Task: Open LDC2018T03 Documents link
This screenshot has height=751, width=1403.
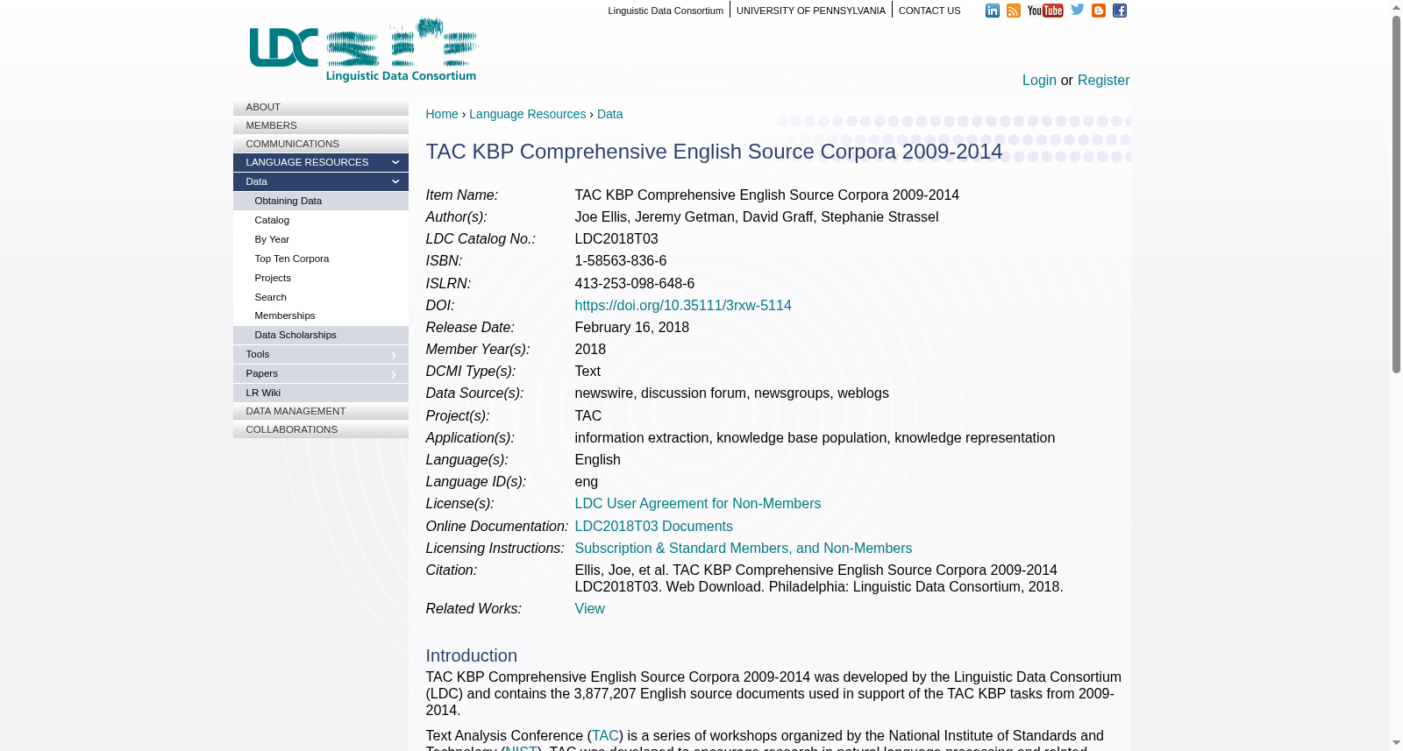Action: click(x=653, y=527)
